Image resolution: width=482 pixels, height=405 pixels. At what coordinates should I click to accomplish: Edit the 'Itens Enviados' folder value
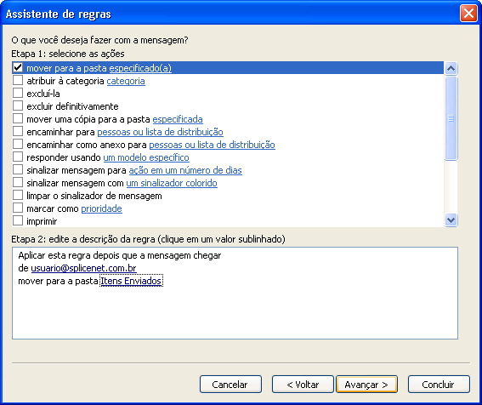tap(131, 281)
